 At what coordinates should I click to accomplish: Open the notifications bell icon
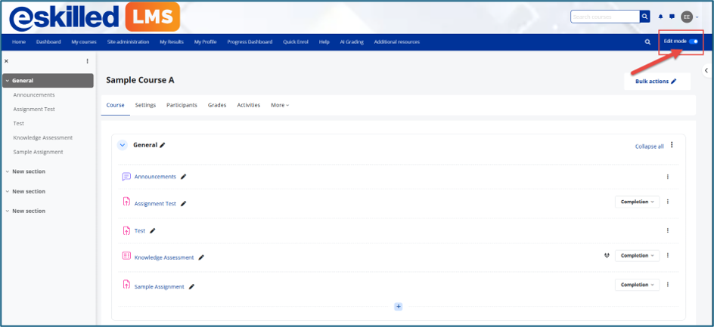(661, 17)
